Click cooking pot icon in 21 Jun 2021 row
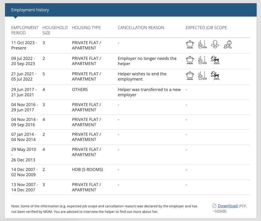The height and width of the screenshot is (221, 261). pyautogui.click(x=190, y=75)
